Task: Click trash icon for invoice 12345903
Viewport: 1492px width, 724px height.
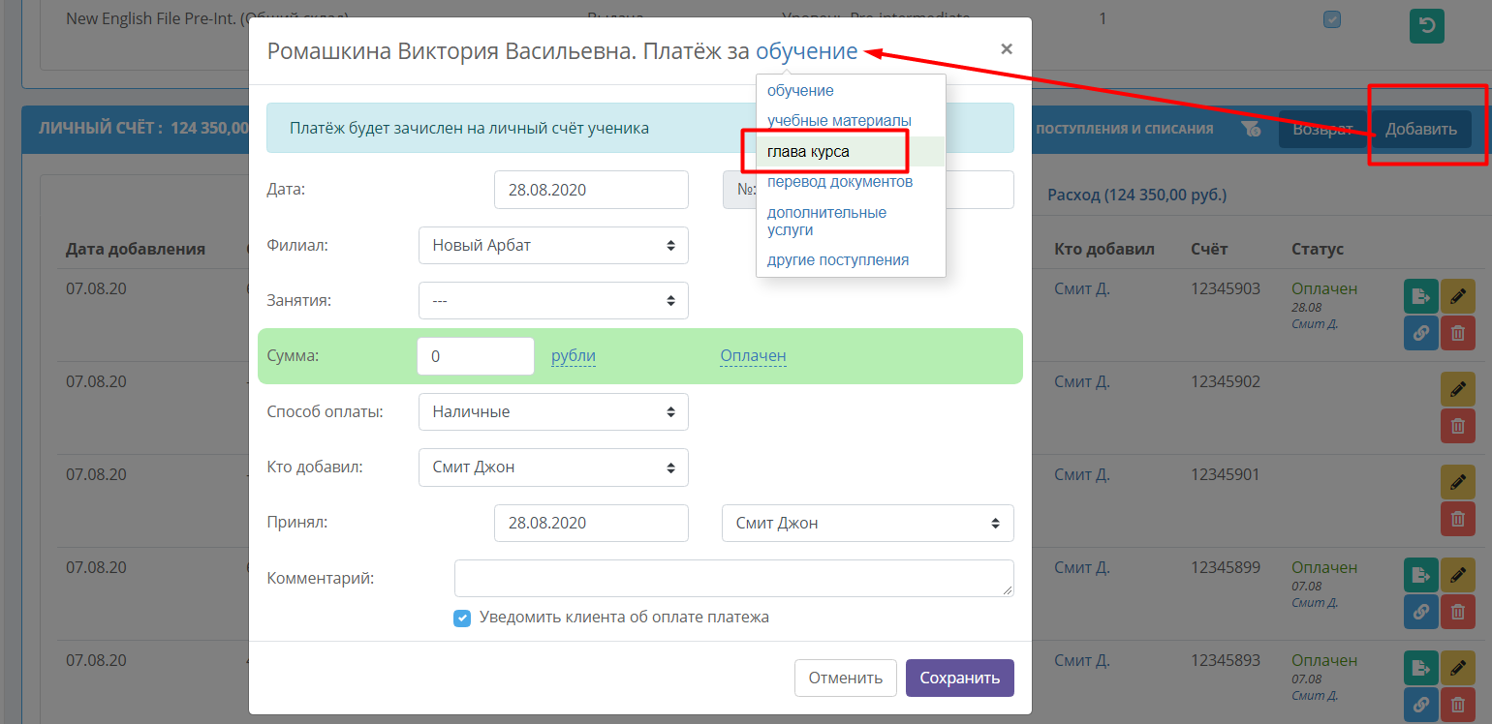Action: tap(1458, 333)
